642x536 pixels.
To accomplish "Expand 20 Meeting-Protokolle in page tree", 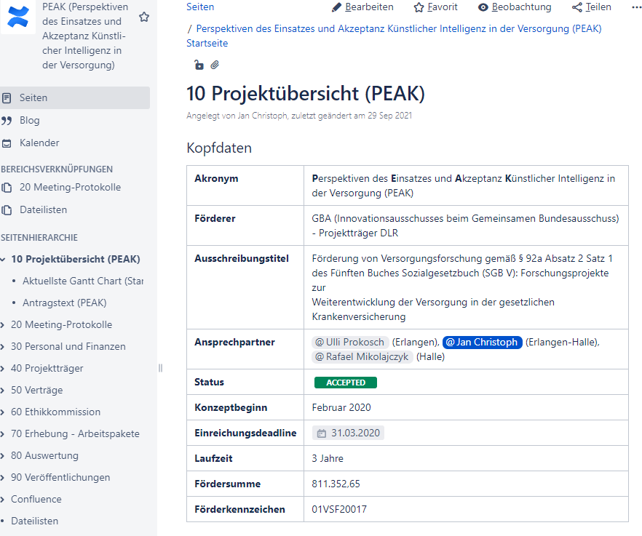I will click(x=3, y=325).
